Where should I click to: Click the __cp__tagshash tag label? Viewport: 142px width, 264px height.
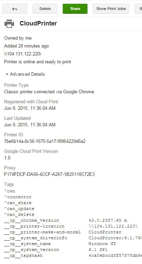click(23, 256)
